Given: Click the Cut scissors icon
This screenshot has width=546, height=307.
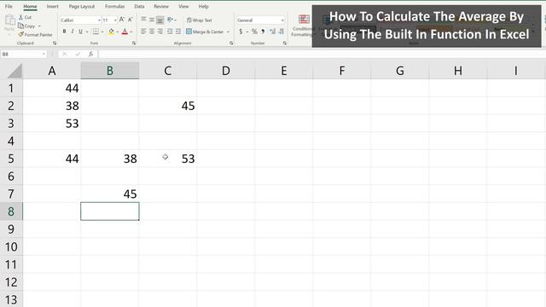Looking at the screenshot, I should tap(20, 17).
